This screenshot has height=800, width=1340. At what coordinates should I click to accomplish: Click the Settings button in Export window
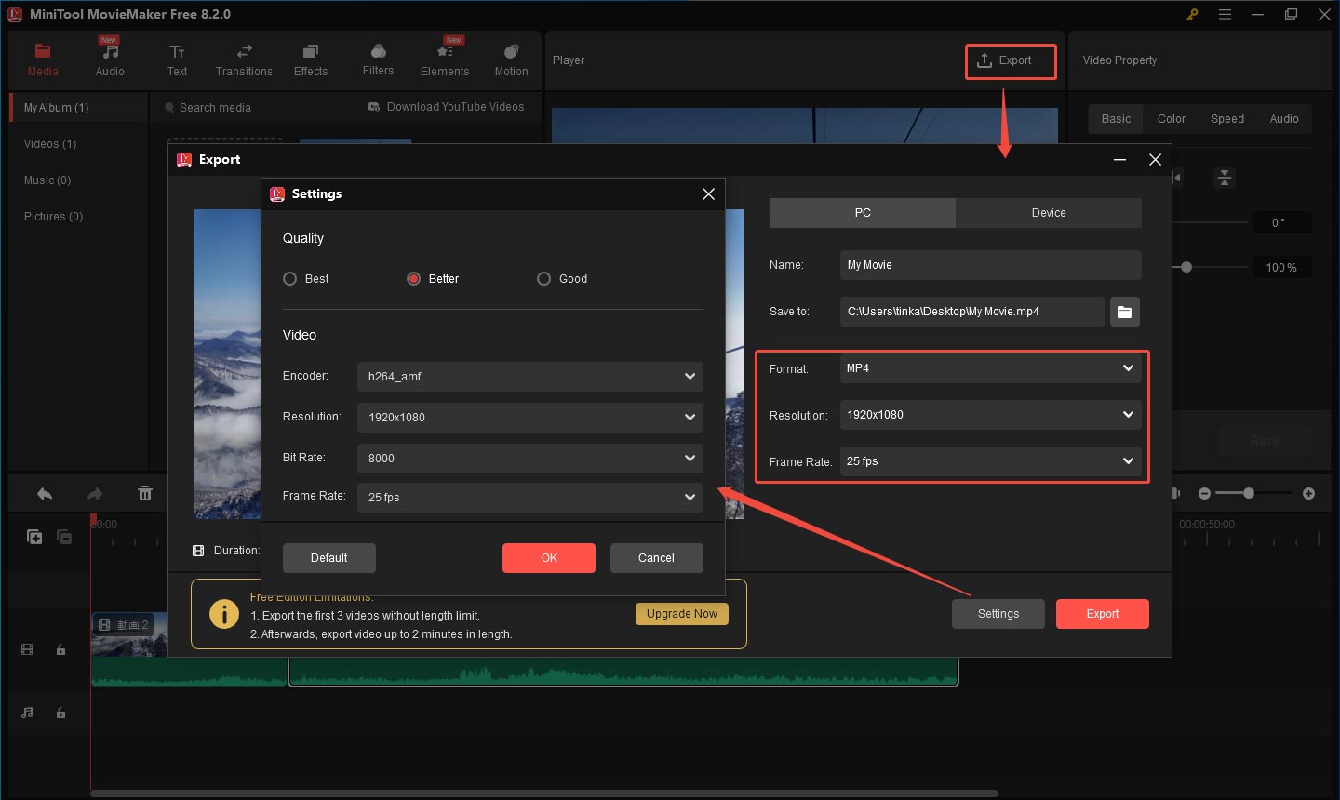coord(998,614)
